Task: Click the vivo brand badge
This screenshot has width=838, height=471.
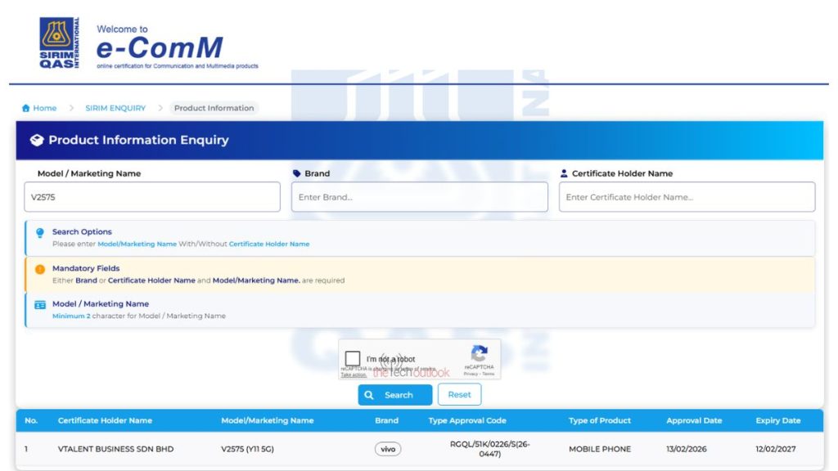Action: pyautogui.click(x=388, y=449)
